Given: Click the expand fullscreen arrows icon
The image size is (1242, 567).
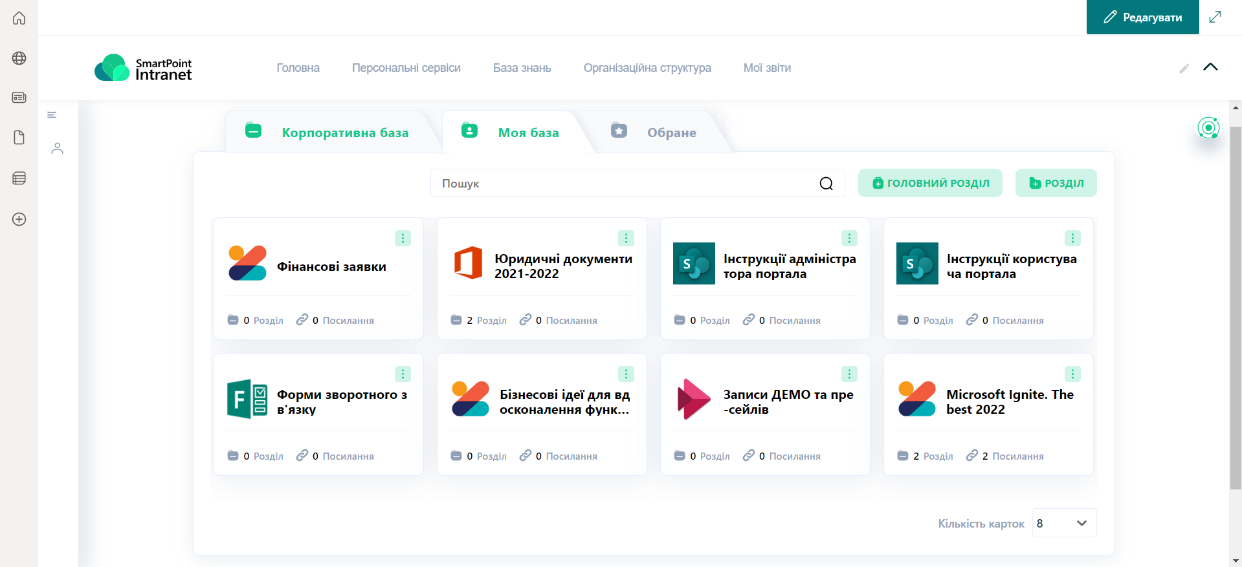Looking at the screenshot, I should pyautogui.click(x=1215, y=17).
